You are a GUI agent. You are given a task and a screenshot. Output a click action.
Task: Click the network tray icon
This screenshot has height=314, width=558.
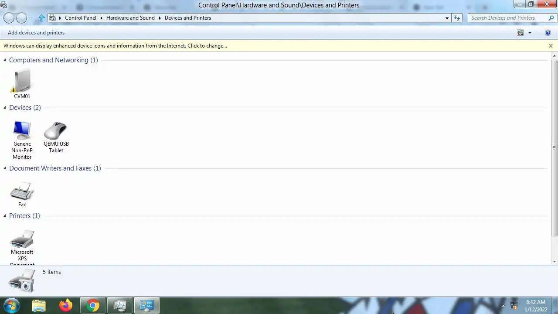coord(514,306)
